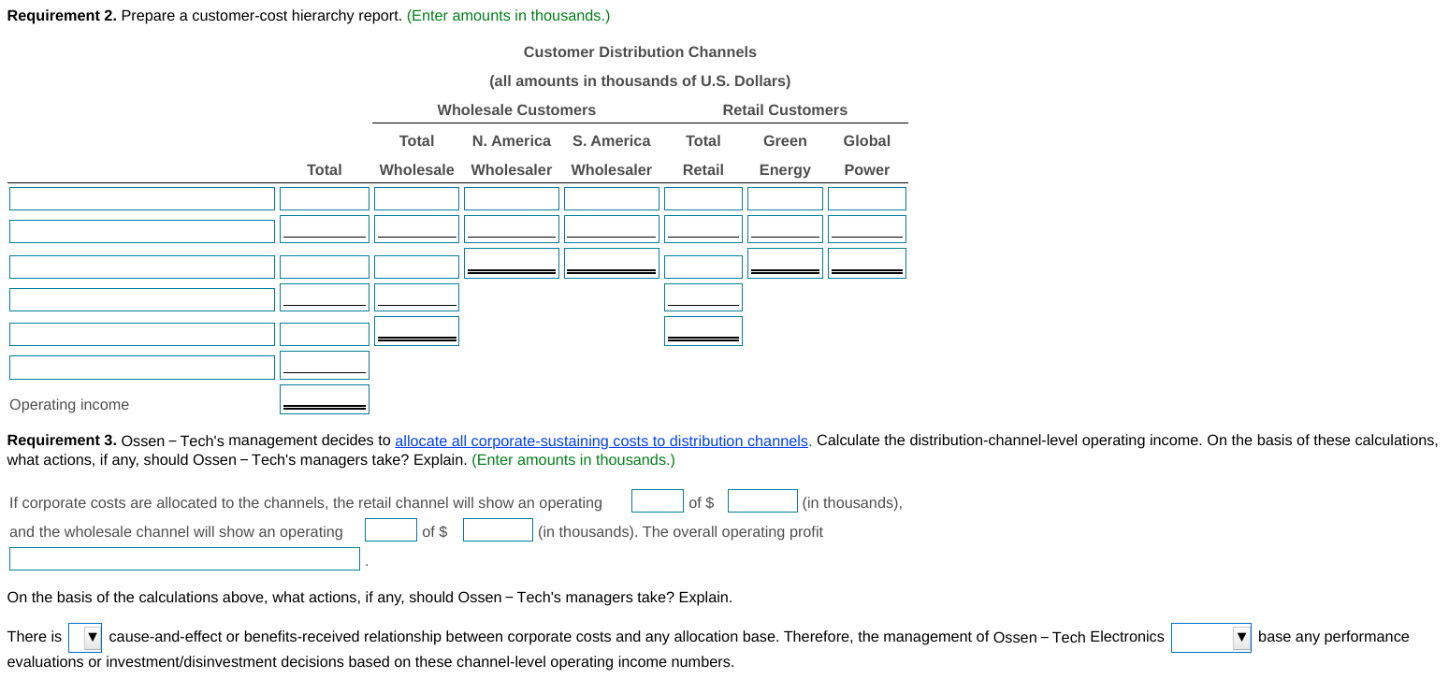
Task: Open the dropdown before "base any performance"
Action: [x=1210, y=638]
